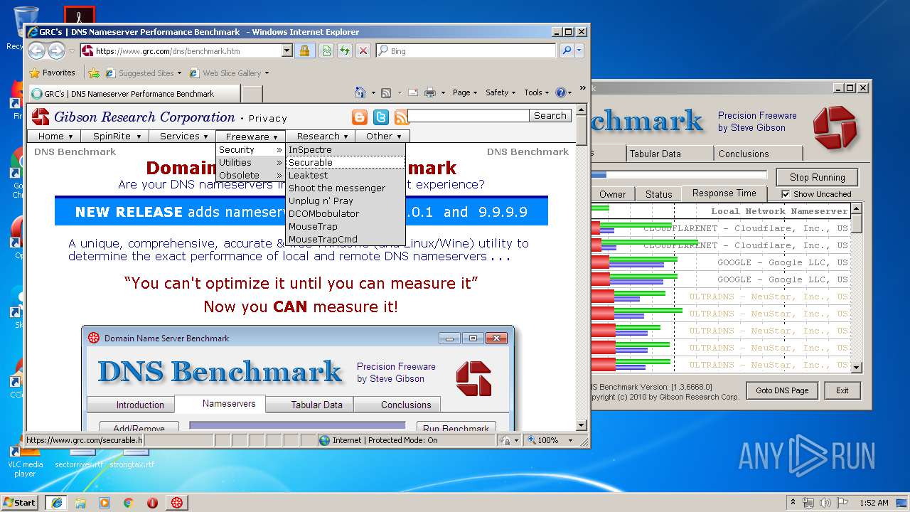Select MouseTrap menu entry
The image size is (910, 512).
[x=346, y=226]
